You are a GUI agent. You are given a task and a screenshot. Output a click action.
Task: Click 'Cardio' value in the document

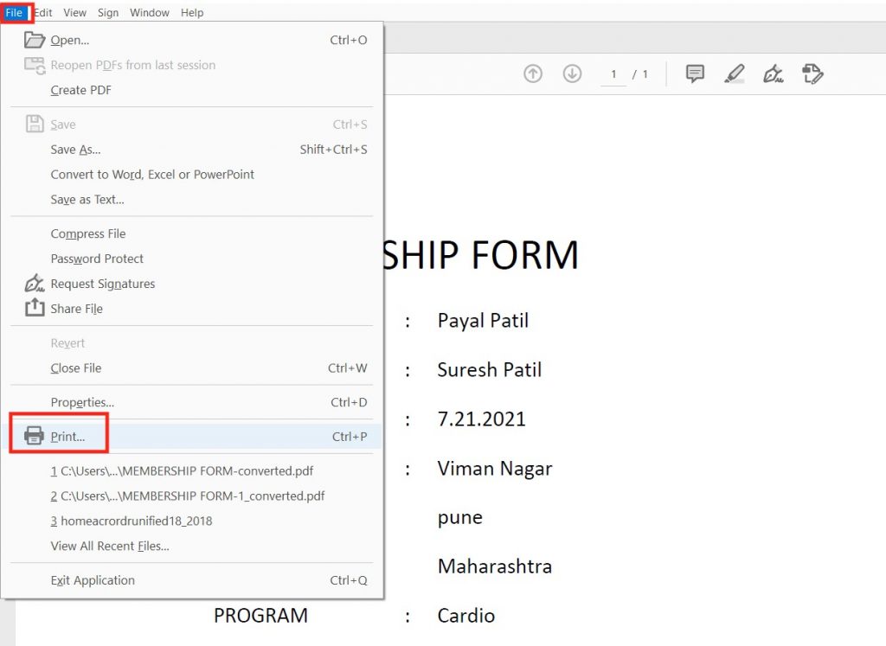[466, 616]
